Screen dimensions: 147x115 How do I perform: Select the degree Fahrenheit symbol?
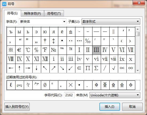[45, 50]
